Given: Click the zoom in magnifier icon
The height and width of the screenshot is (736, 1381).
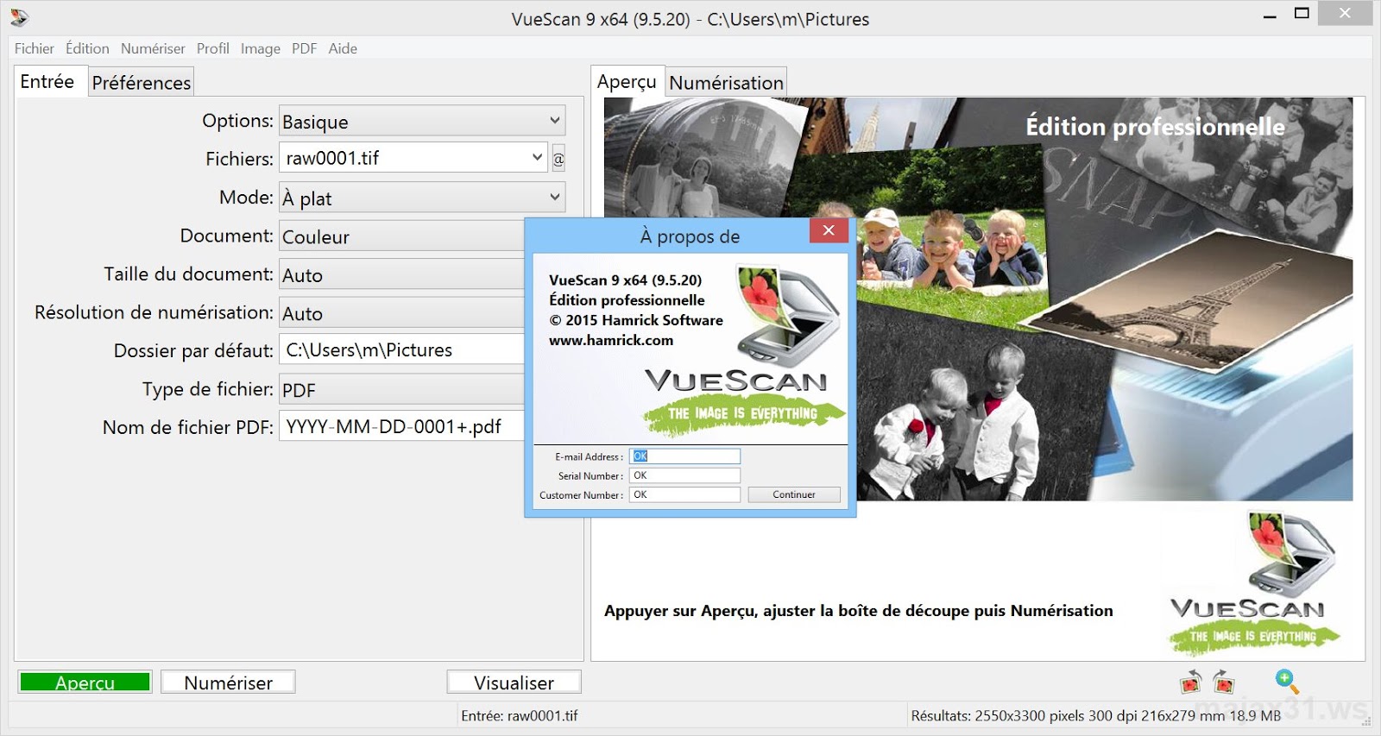Looking at the screenshot, I should point(1287,681).
